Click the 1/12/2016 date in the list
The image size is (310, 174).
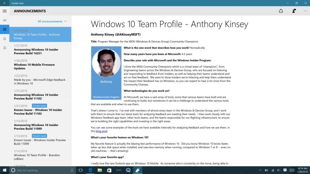pyautogui.click(x=20, y=151)
